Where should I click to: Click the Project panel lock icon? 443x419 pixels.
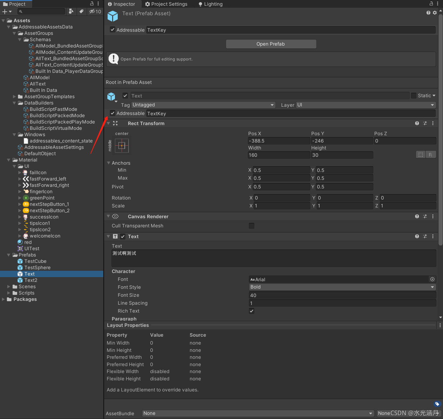[92, 3]
